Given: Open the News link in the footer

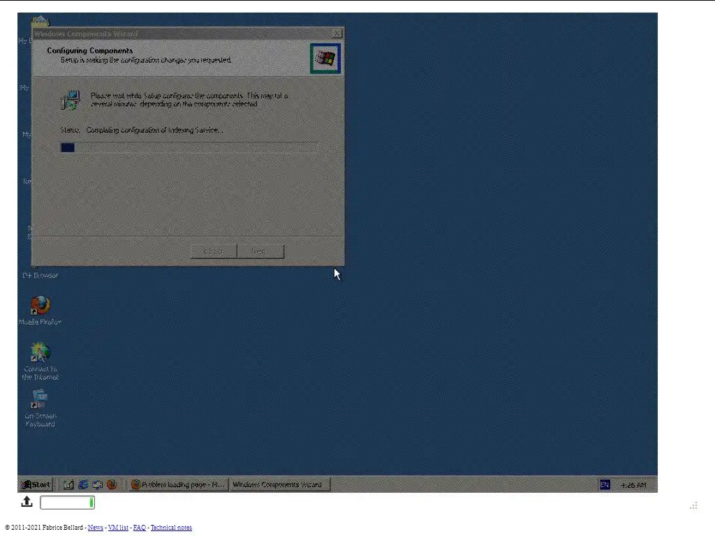Looking at the screenshot, I should click(95, 528).
